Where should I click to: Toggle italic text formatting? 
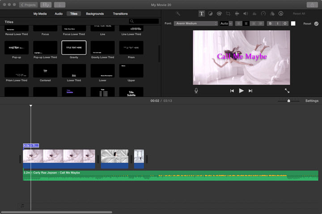click(x=278, y=24)
